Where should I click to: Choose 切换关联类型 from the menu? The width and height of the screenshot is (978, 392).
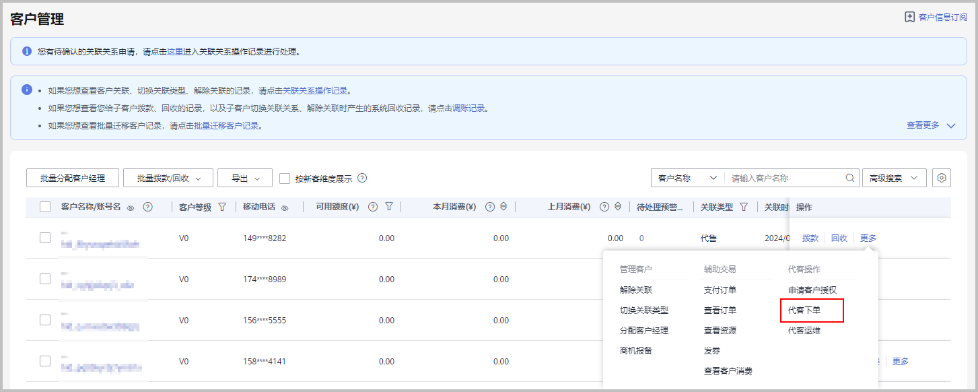tap(644, 311)
